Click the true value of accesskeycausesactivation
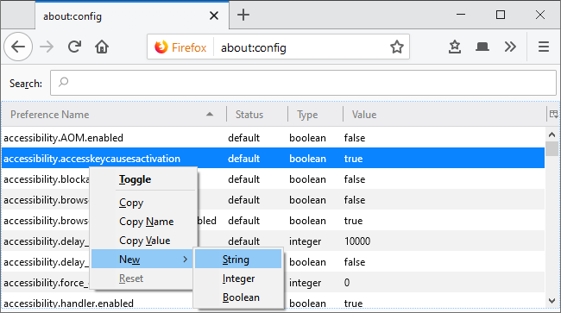 (353, 159)
